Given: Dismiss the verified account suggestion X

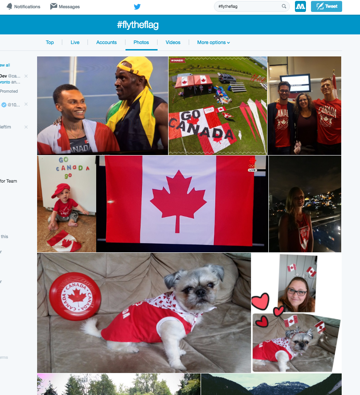Looking at the screenshot, I should (x=26, y=104).
